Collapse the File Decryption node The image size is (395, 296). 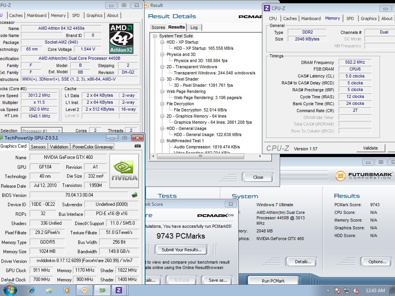pos(162,104)
